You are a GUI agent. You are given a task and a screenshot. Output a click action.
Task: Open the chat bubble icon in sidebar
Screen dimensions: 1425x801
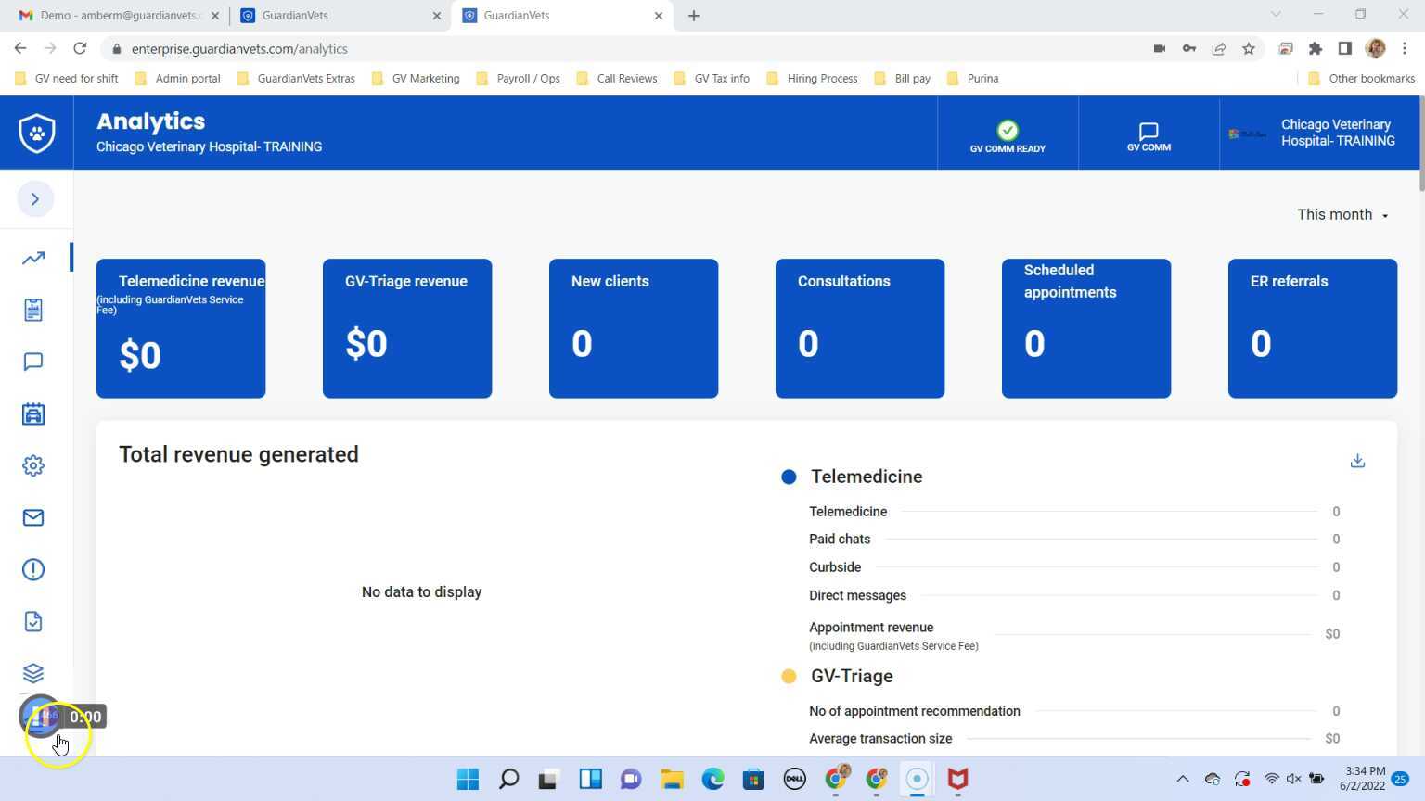coord(33,362)
